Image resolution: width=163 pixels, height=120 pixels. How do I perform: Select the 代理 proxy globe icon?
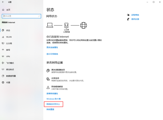(x=3, y=82)
